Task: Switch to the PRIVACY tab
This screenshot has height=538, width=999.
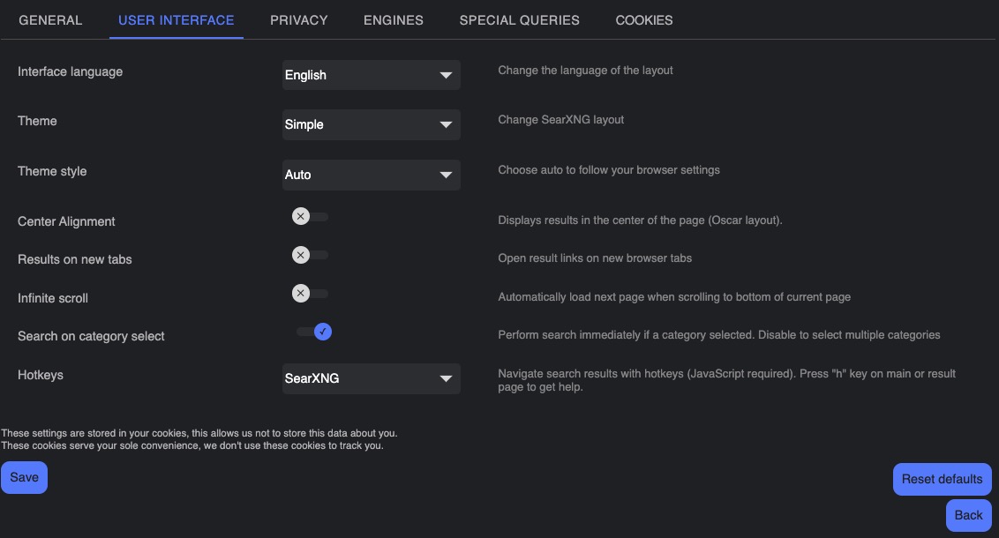Action: tap(298, 19)
